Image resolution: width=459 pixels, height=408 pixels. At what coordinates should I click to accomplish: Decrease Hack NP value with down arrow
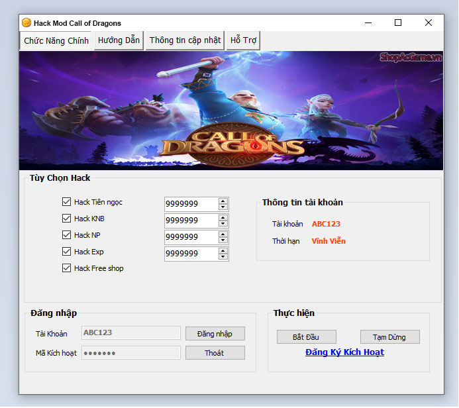[x=223, y=240]
